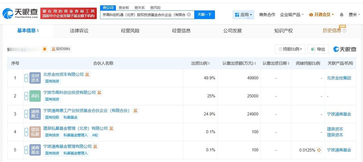Select the 查老板 search tab

(124, 8)
